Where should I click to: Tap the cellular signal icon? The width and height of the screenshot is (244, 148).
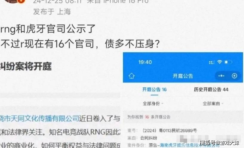(x=212, y=62)
